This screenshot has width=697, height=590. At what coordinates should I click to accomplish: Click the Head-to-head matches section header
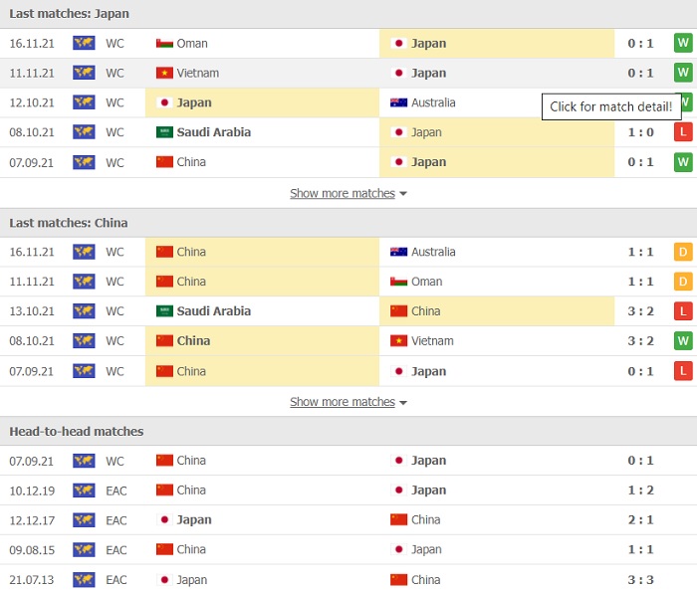[x=76, y=431]
